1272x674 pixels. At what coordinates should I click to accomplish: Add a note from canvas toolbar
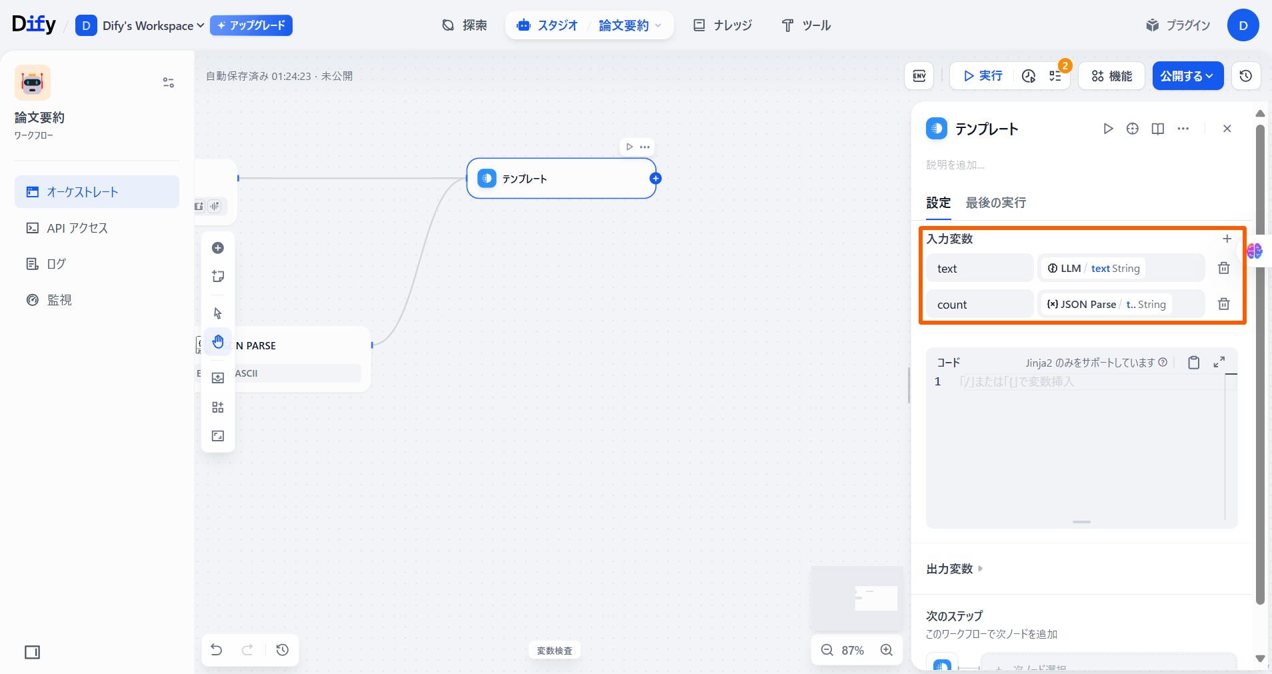point(218,277)
